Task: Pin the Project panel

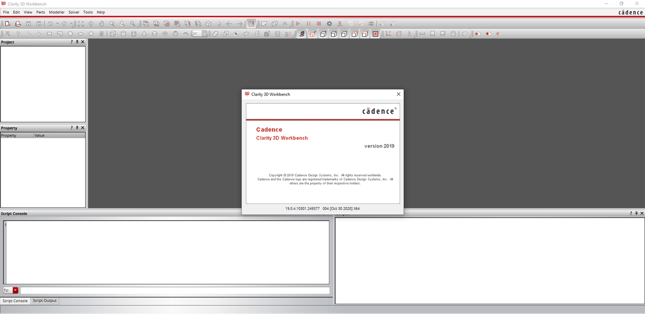Action: (77, 42)
